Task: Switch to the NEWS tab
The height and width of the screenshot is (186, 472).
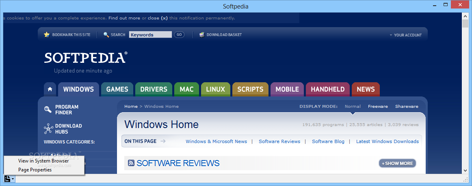Action: pyautogui.click(x=366, y=89)
